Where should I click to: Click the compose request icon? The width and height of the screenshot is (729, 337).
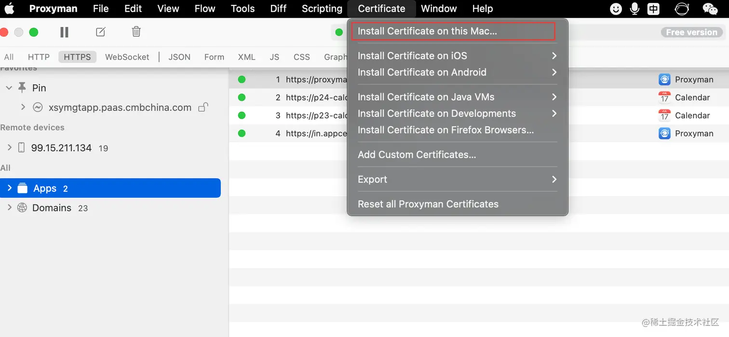point(100,32)
